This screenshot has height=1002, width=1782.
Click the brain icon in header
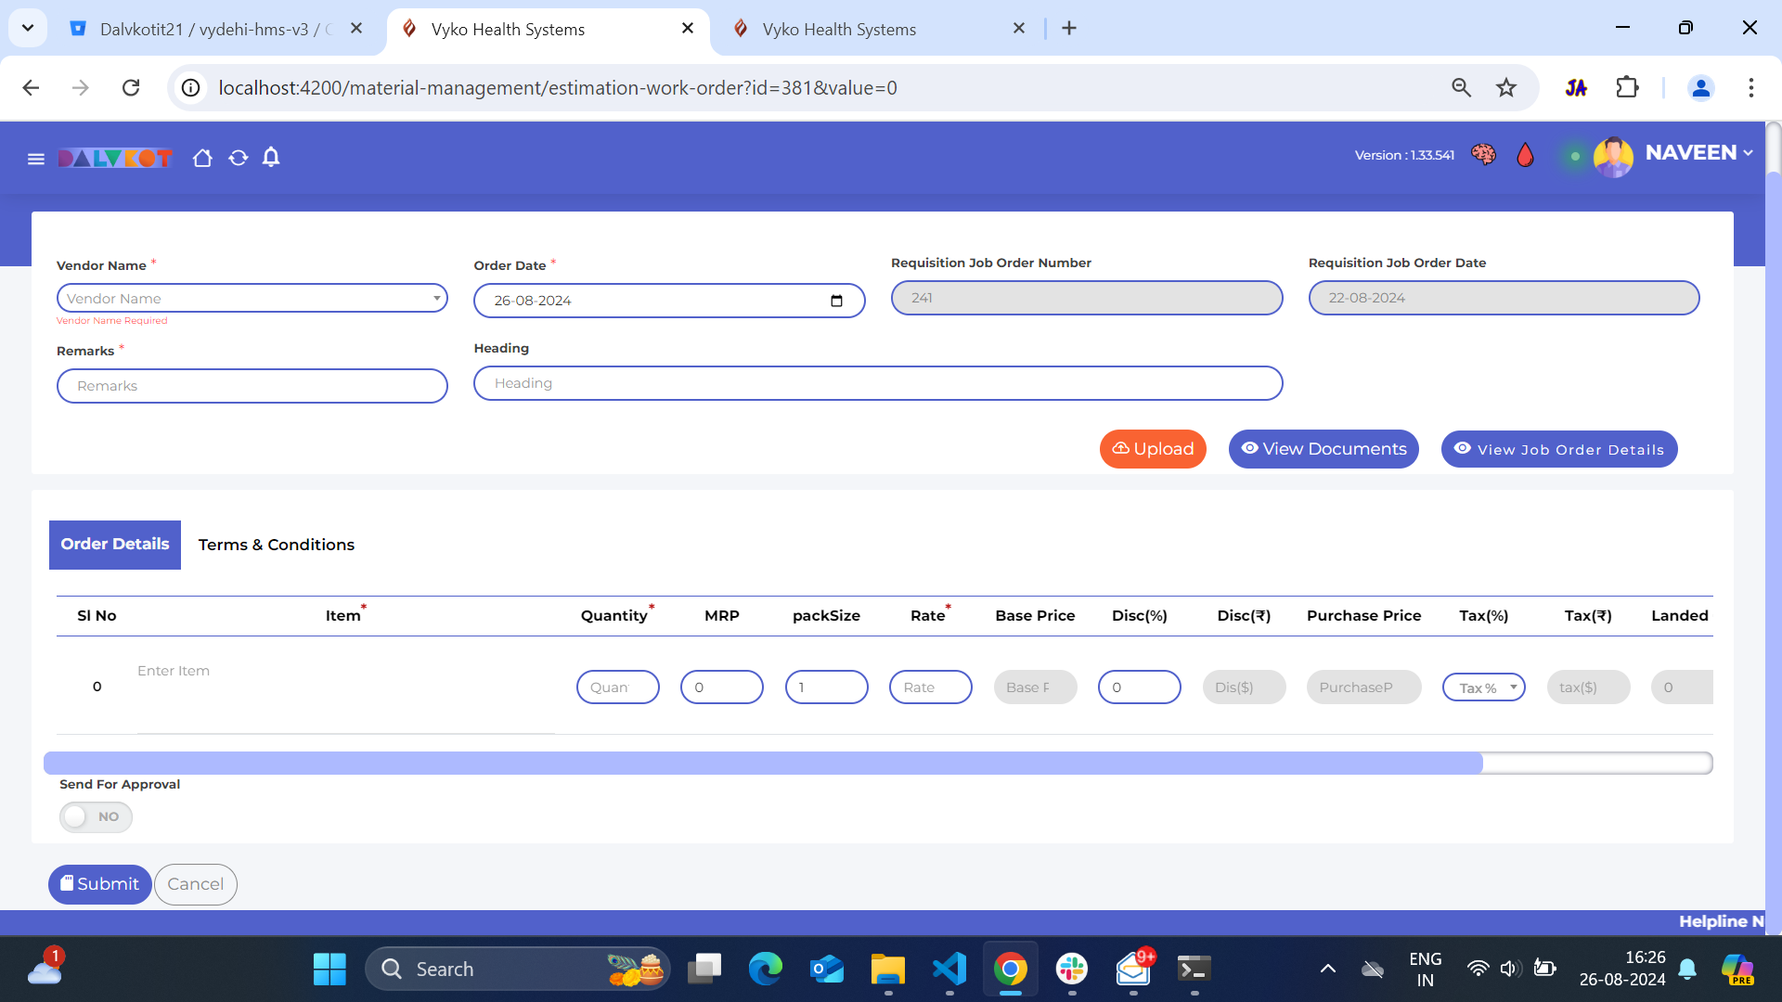pos(1483,155)
